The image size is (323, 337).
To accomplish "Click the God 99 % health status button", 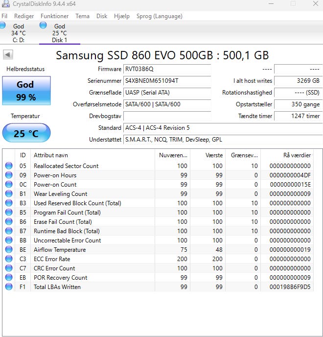I will coord(26,90).
